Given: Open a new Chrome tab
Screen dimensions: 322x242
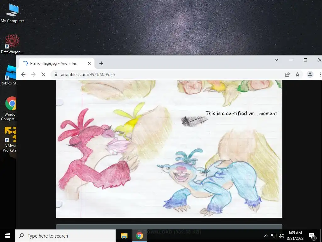Looking at the screenshot, I should tap(101, 63).
